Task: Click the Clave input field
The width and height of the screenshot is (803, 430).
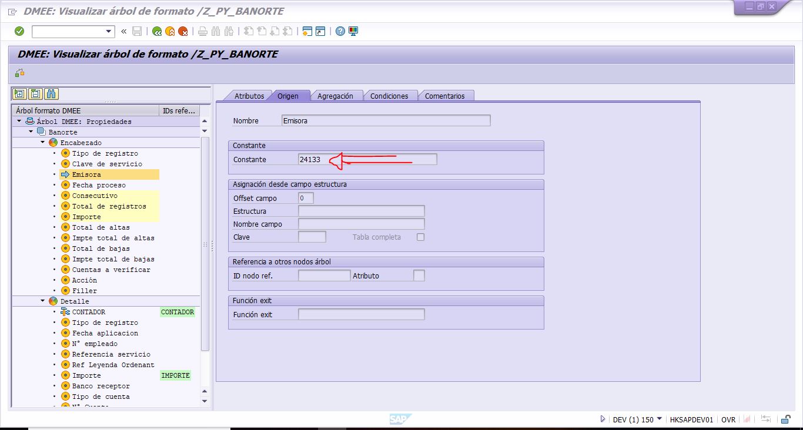Action: pyautogui.click(x=312, y=237)
